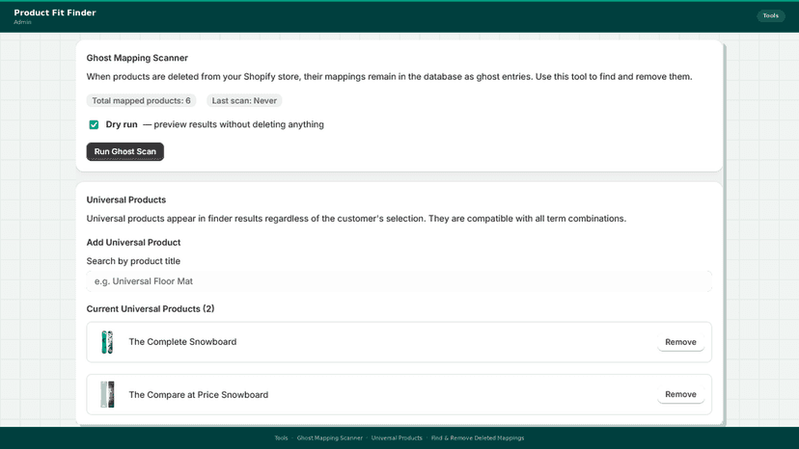
Task: Click the Product Fit Finder title
Action: [55, 13]
